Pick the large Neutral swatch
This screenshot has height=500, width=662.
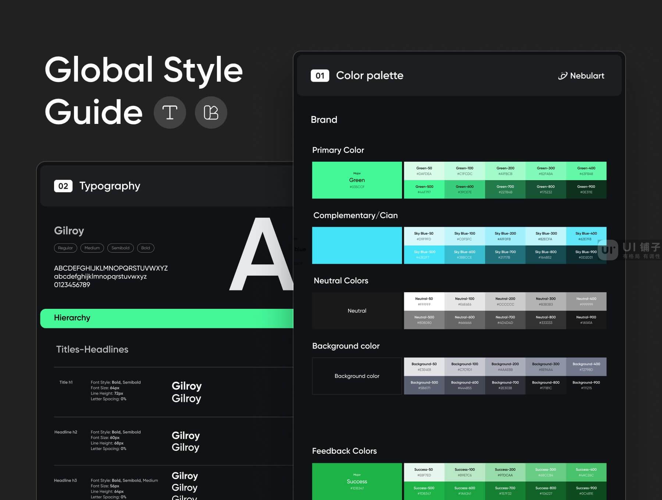(x=357, y=311)
